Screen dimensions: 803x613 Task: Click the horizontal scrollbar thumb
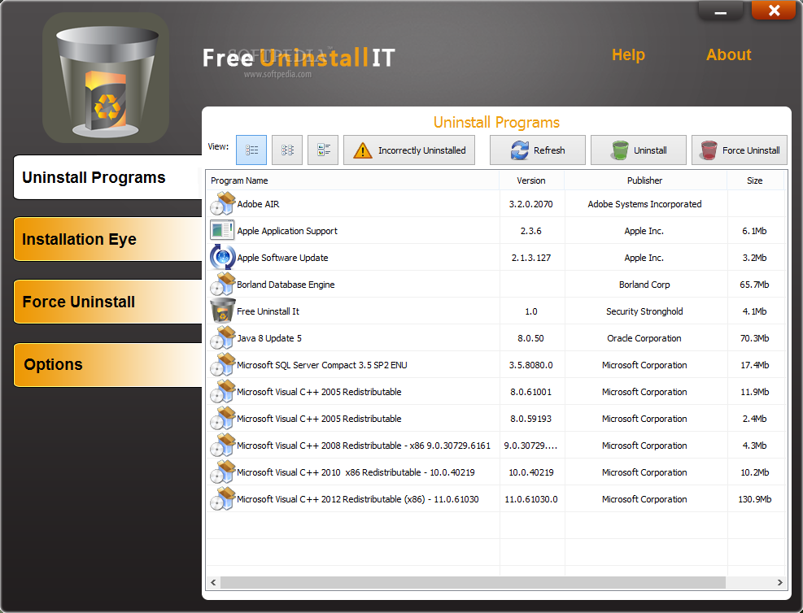473,582
